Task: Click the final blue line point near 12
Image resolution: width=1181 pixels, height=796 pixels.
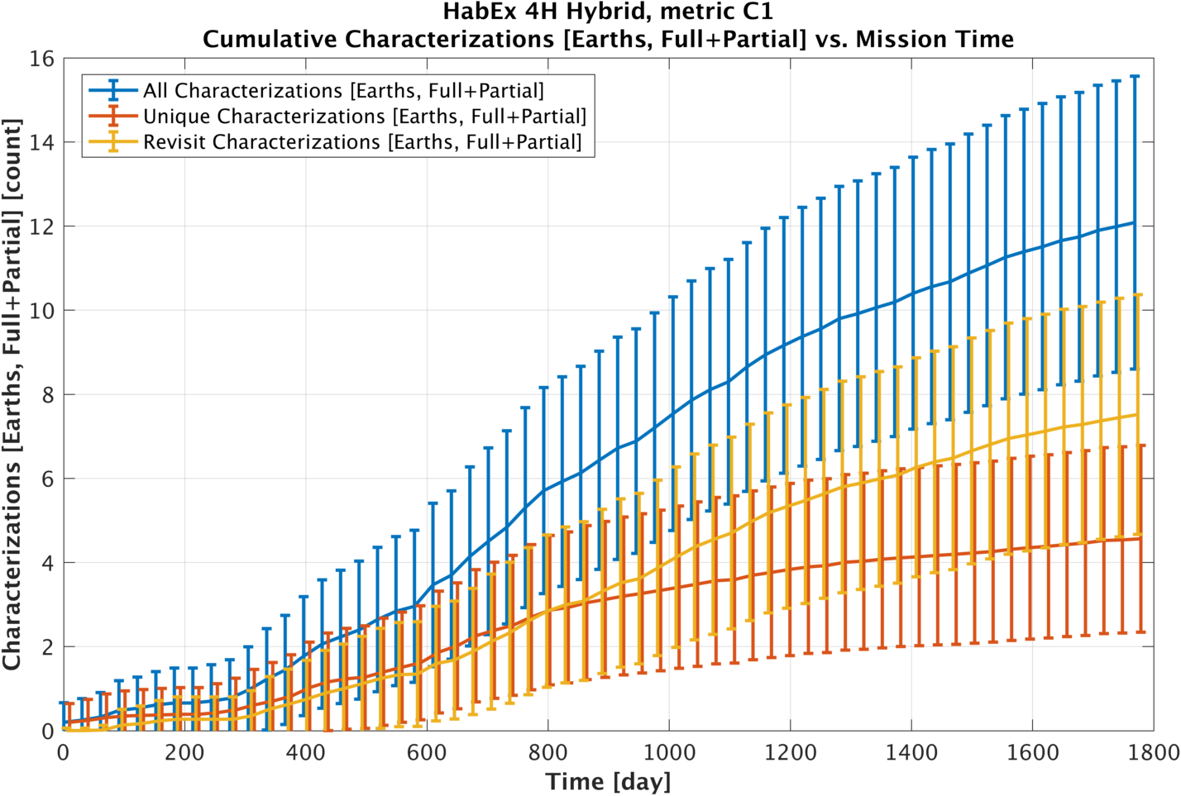Action: tap(1135, 222)
